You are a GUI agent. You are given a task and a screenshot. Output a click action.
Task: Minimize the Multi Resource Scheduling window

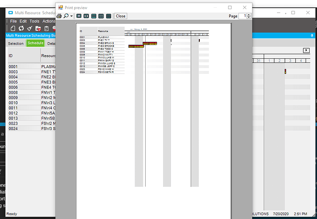click(x=278, y=13)
